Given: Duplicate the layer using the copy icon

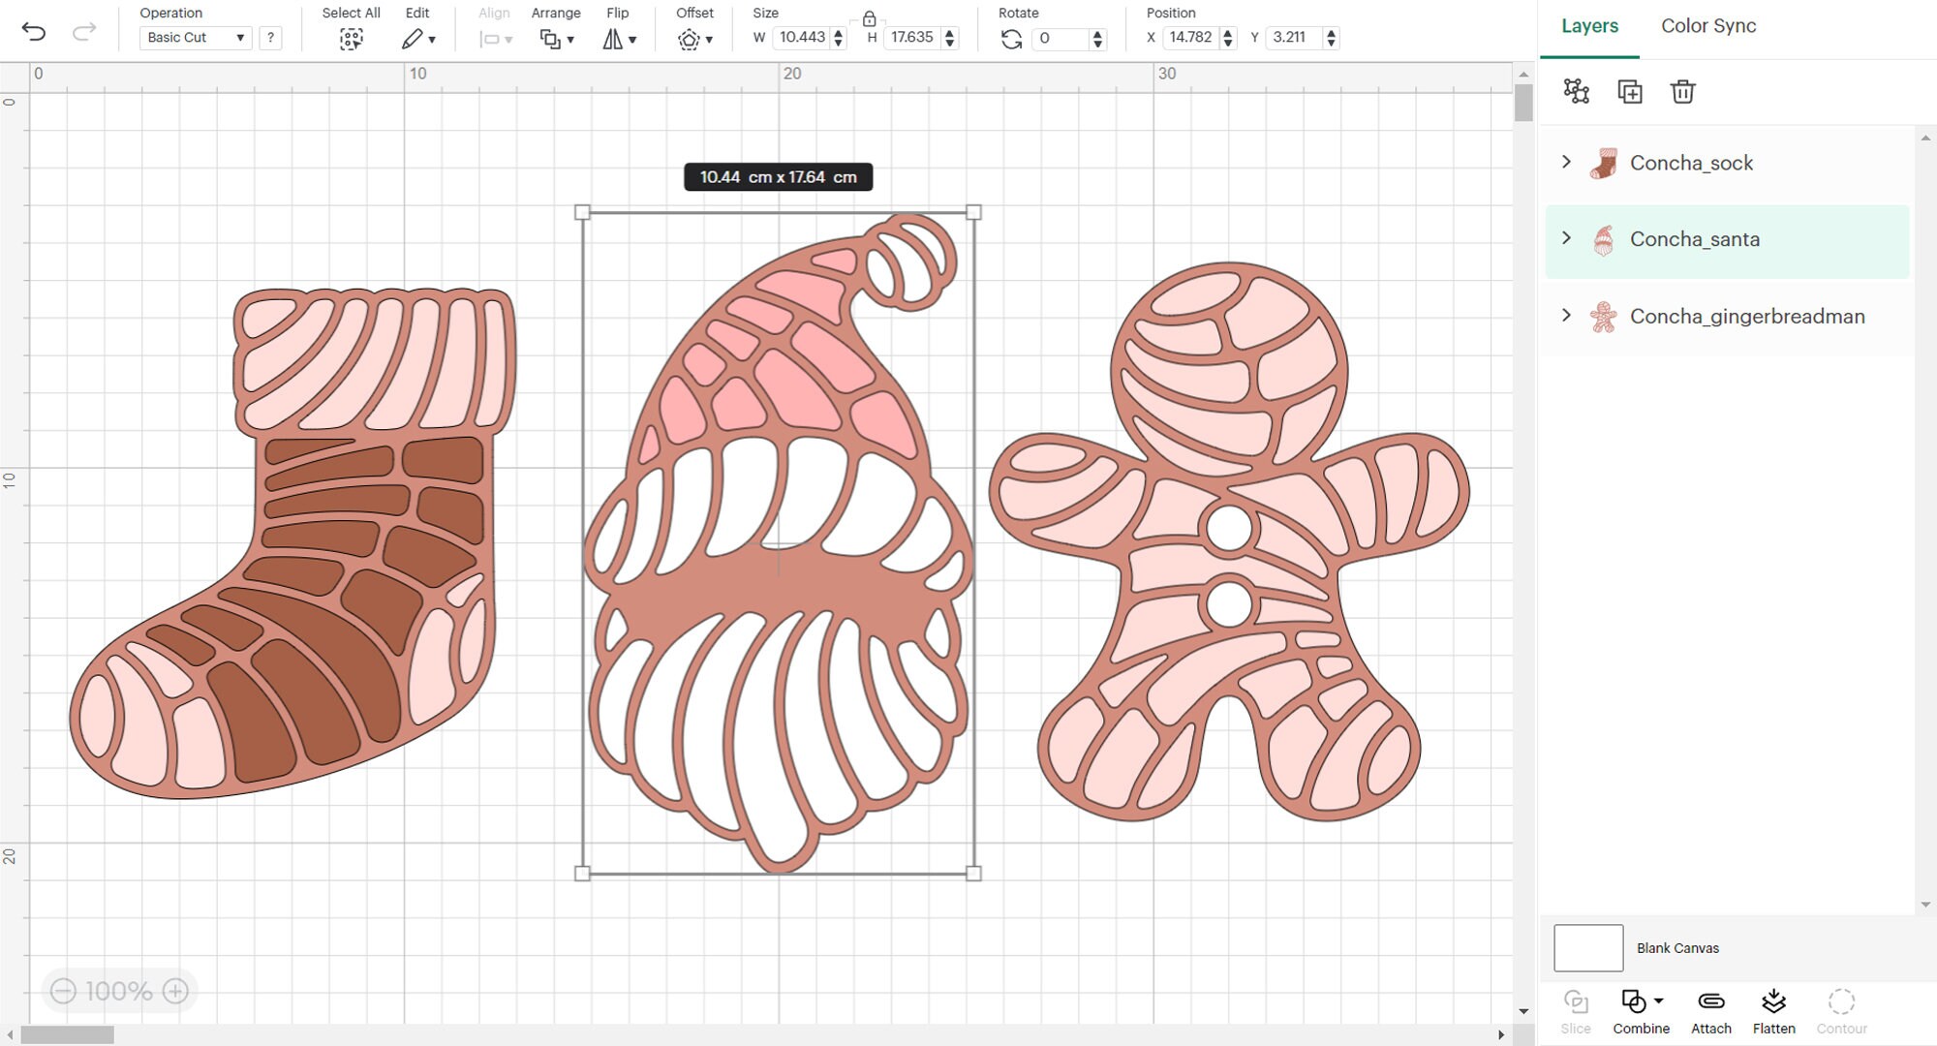Looking at the screenshot, I should point(1630,91).
